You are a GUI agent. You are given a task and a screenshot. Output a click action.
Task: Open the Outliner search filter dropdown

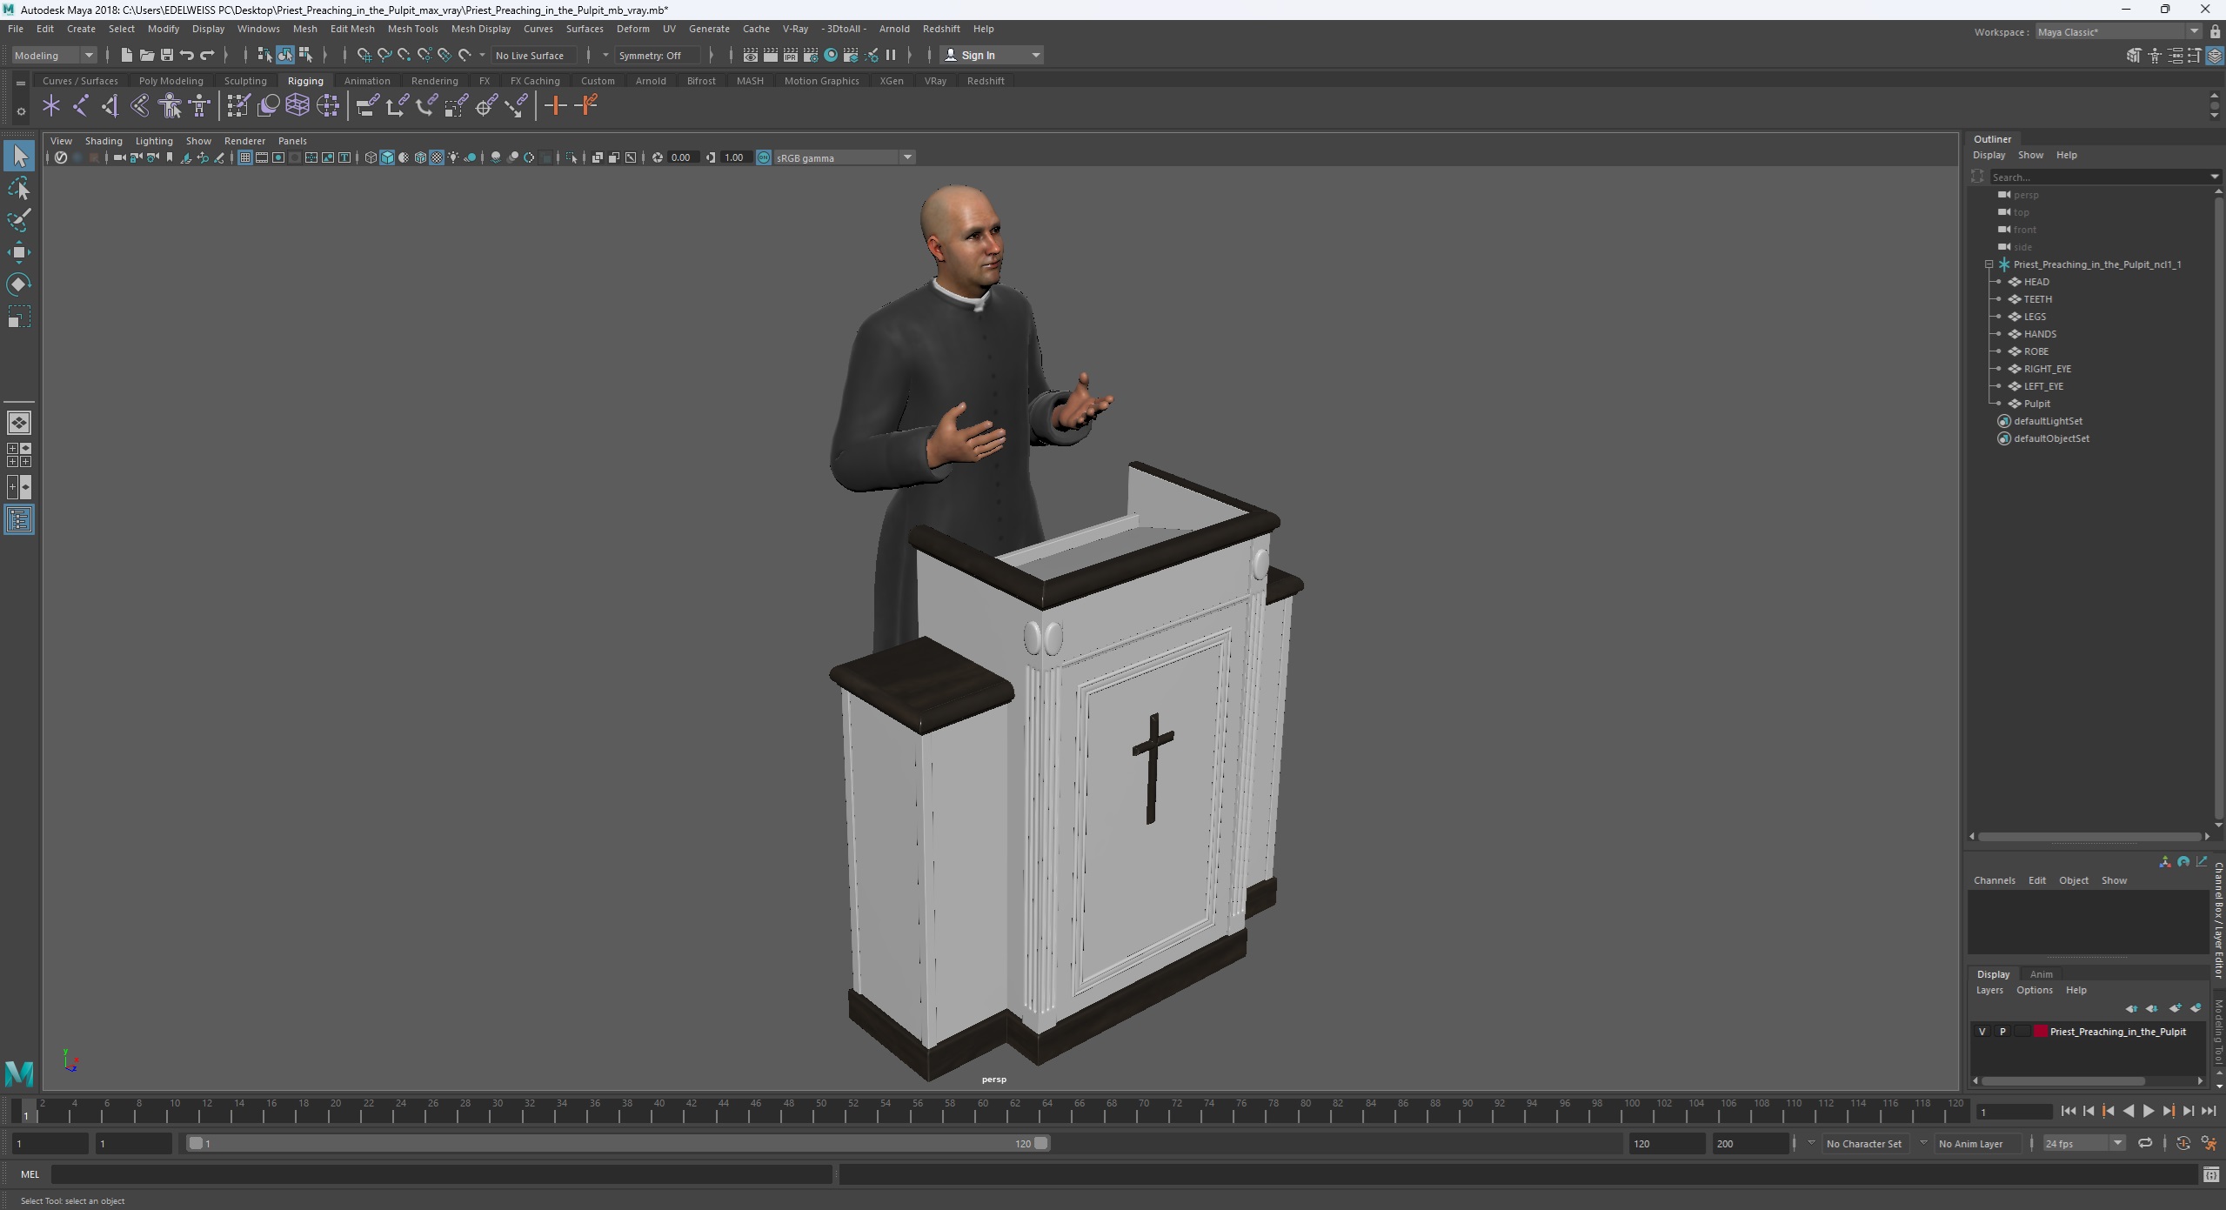pyautogui.click(x=2214, y=177)
